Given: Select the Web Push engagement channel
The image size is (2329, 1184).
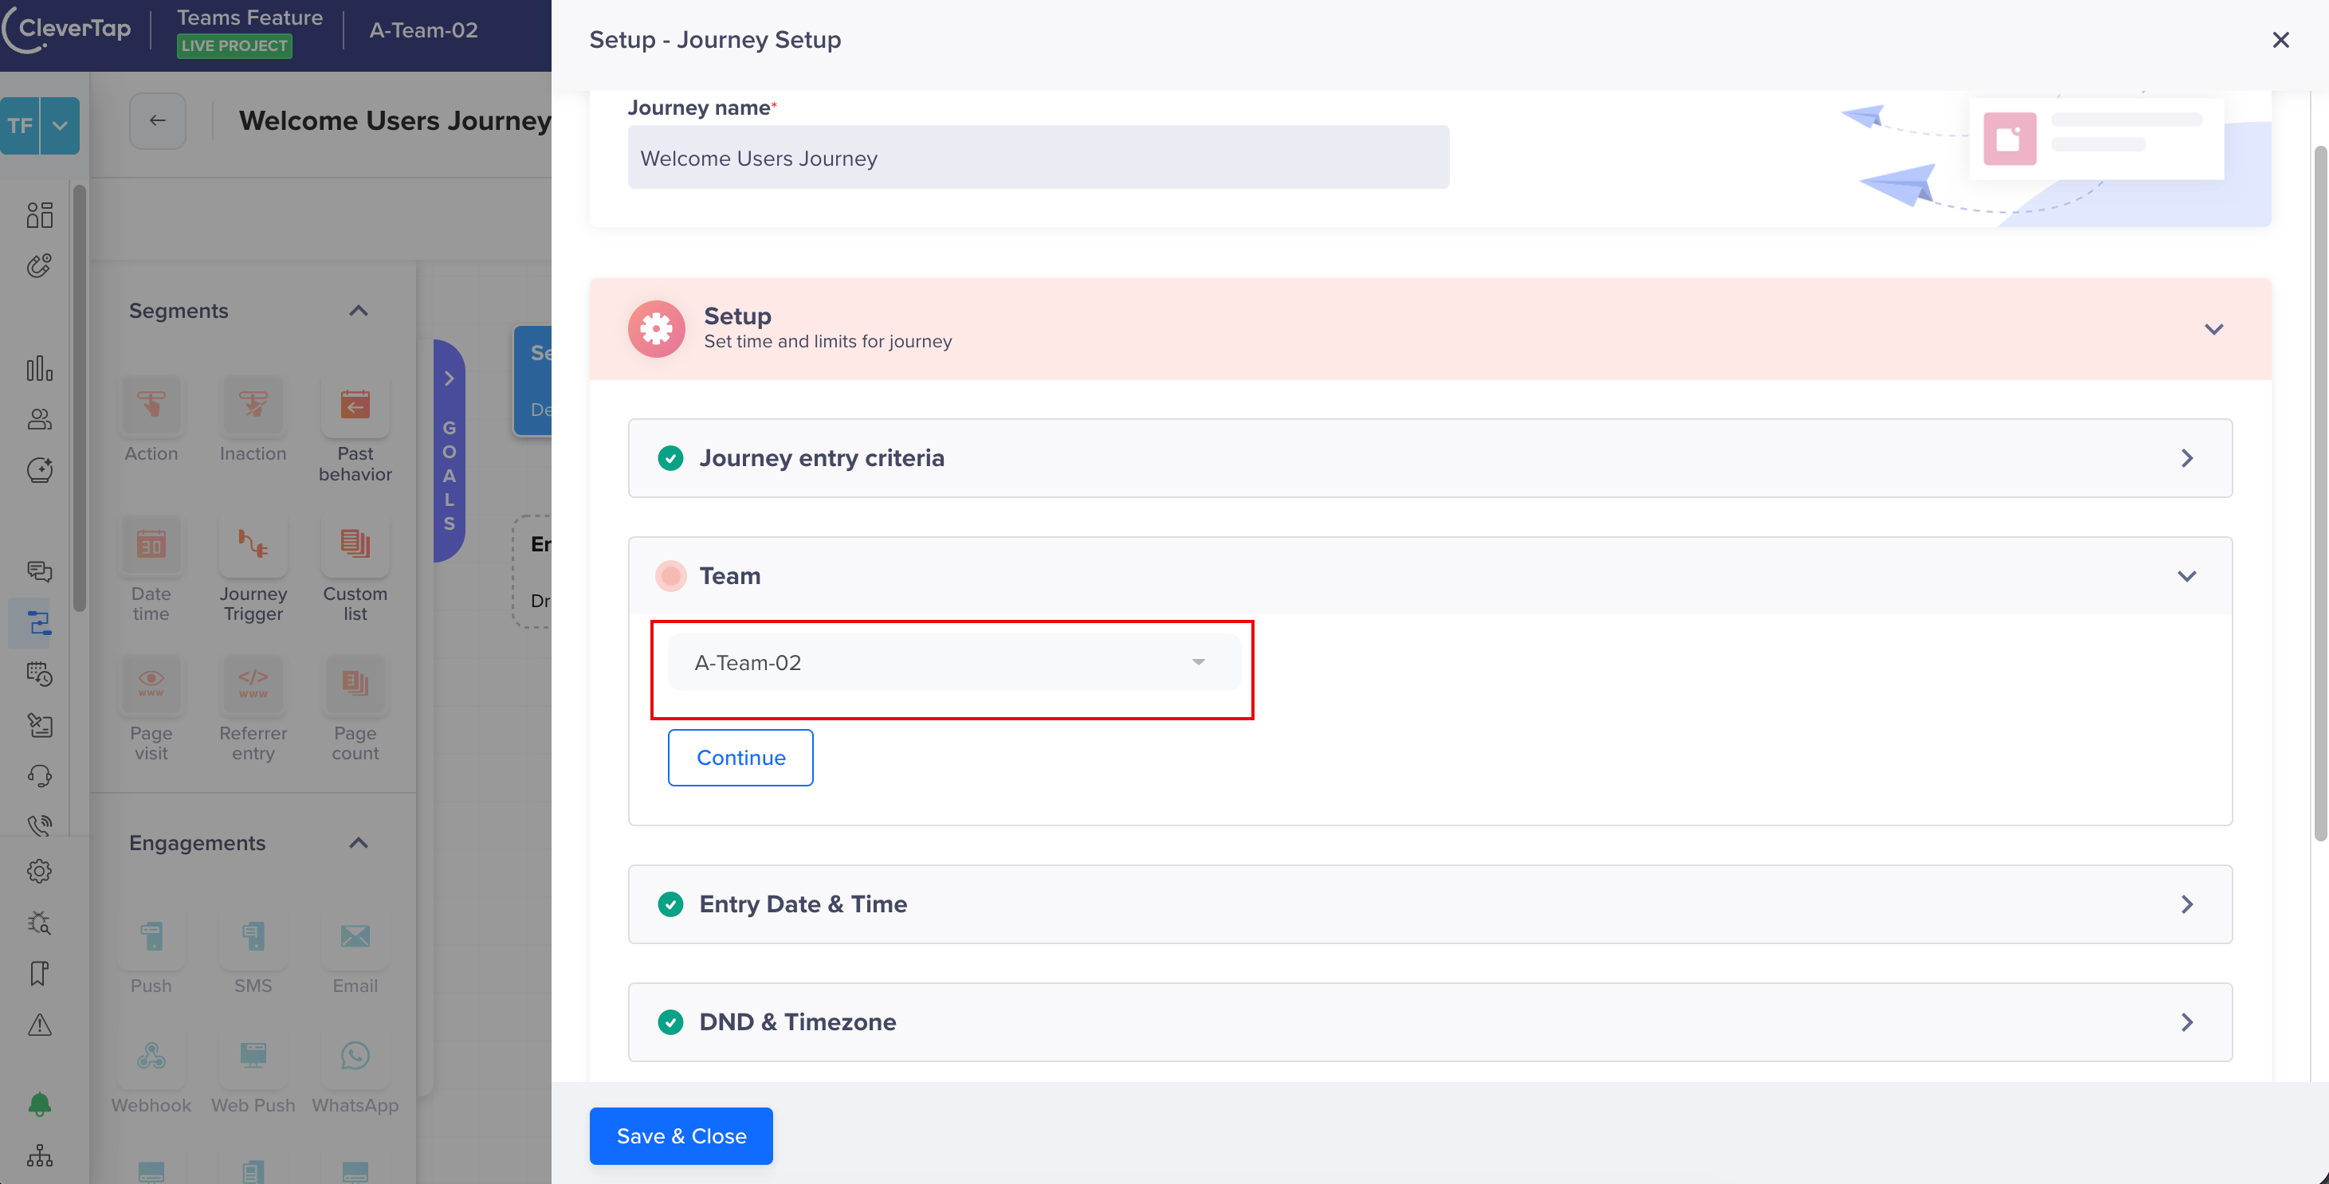Looking at the screenshot, I should 253,1057.
